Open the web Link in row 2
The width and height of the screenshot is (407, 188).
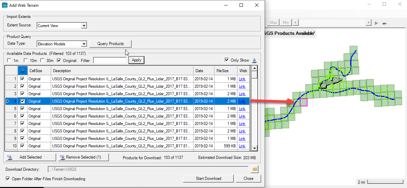pyautogui.click(x=242, y=86)
